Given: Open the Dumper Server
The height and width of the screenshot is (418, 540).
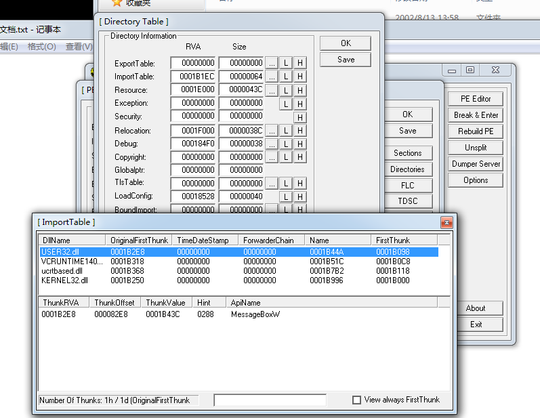Looking at the screenshot, I should click(x=475, y=164).
